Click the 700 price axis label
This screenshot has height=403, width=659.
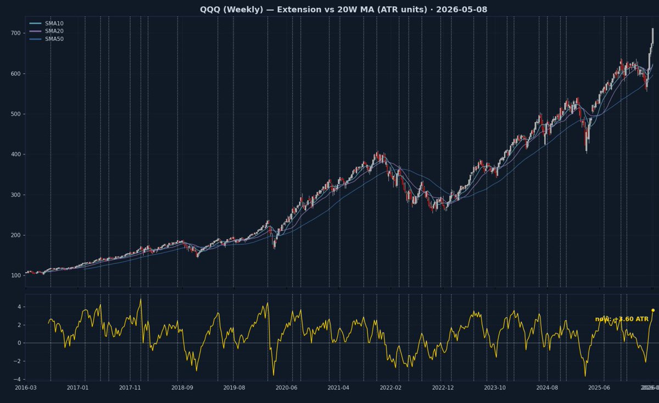[16, 33]
